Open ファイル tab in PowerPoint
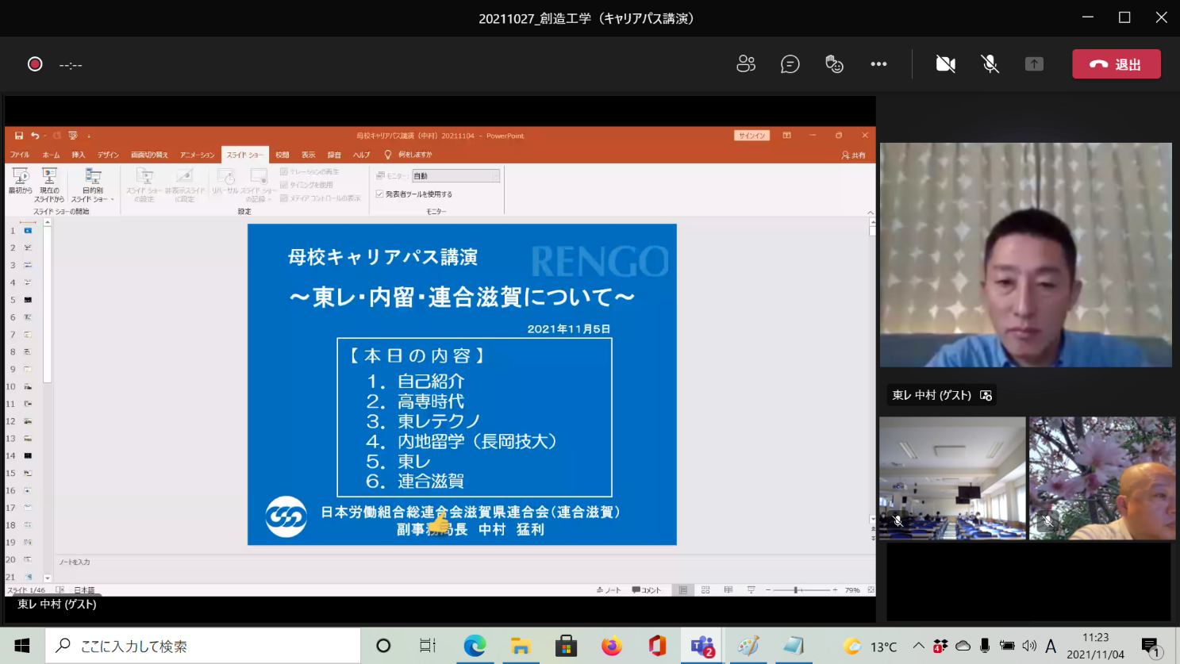The height and width of the screenshot is (664, 1180). click(x=20, y=155)
